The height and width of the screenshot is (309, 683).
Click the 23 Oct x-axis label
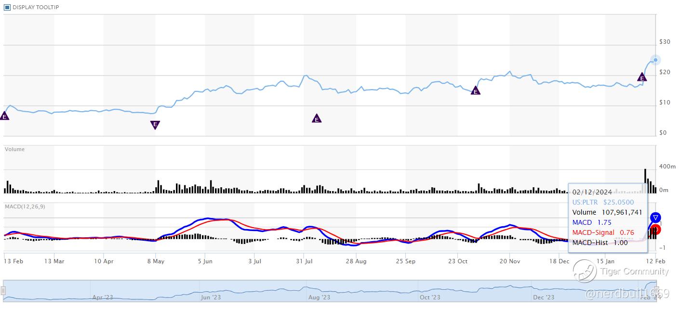[x=457, y=261]
